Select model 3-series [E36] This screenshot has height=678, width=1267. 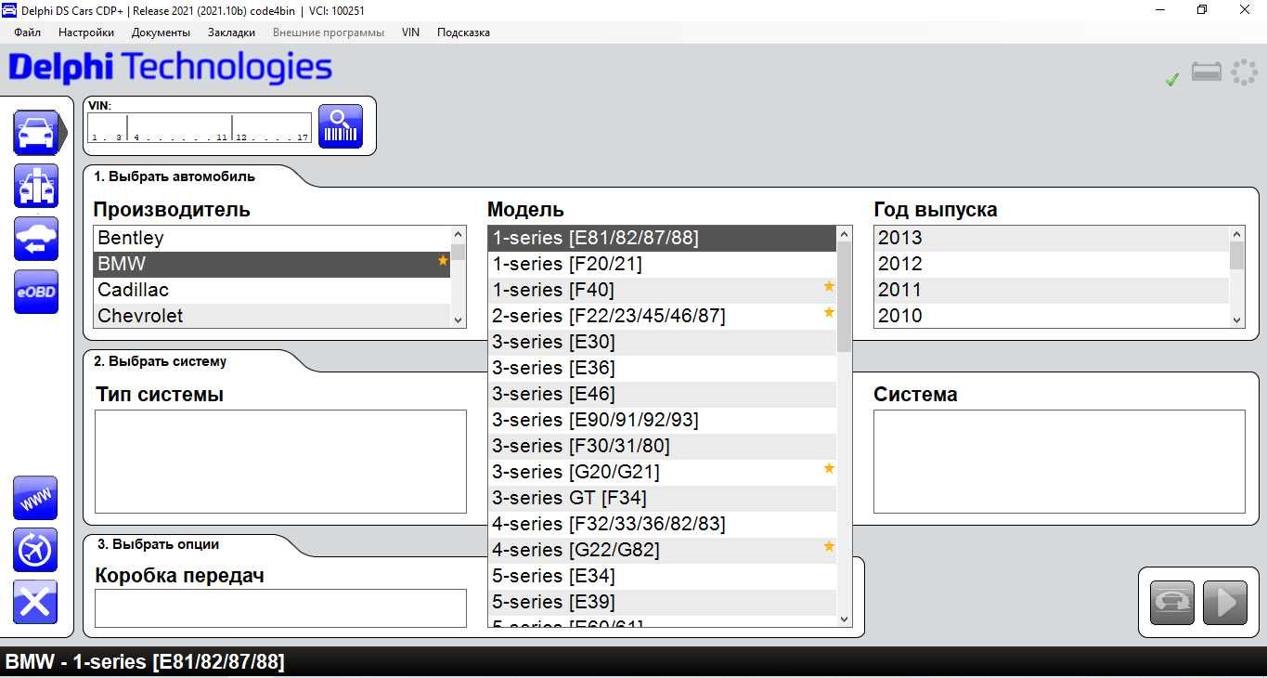click(x=662, y=368)
